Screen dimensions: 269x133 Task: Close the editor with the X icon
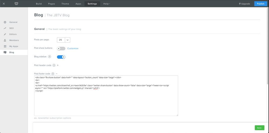4,4
